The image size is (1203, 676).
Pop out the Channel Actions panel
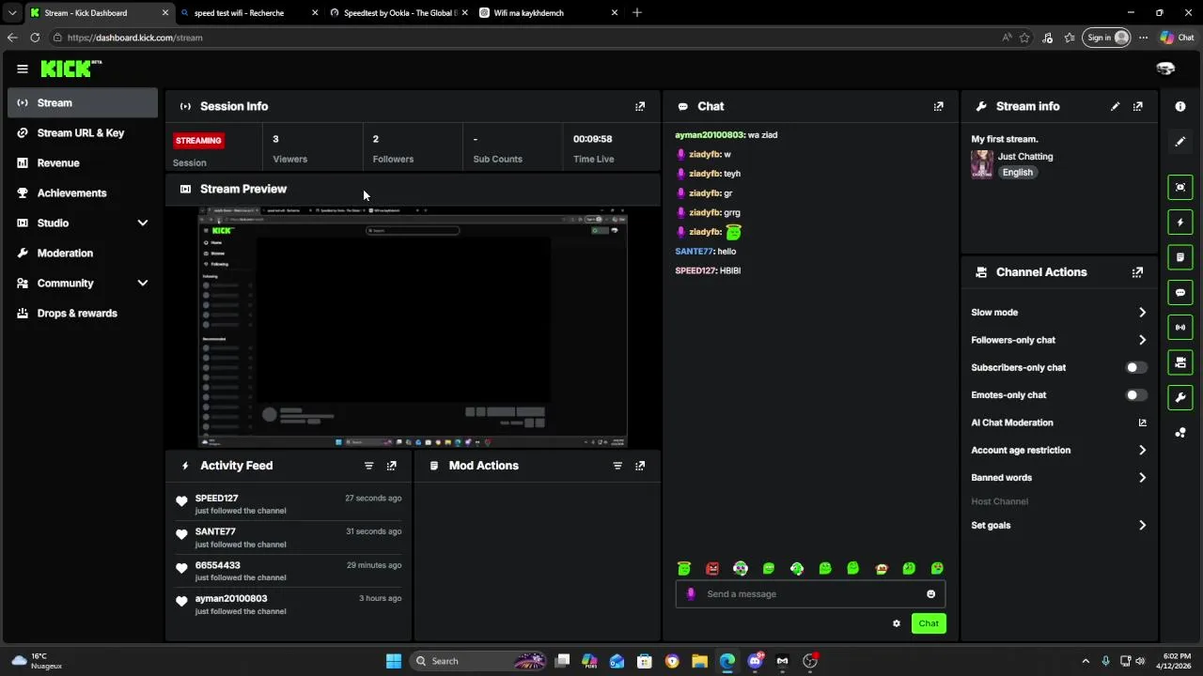click(x=1137, y=272)
